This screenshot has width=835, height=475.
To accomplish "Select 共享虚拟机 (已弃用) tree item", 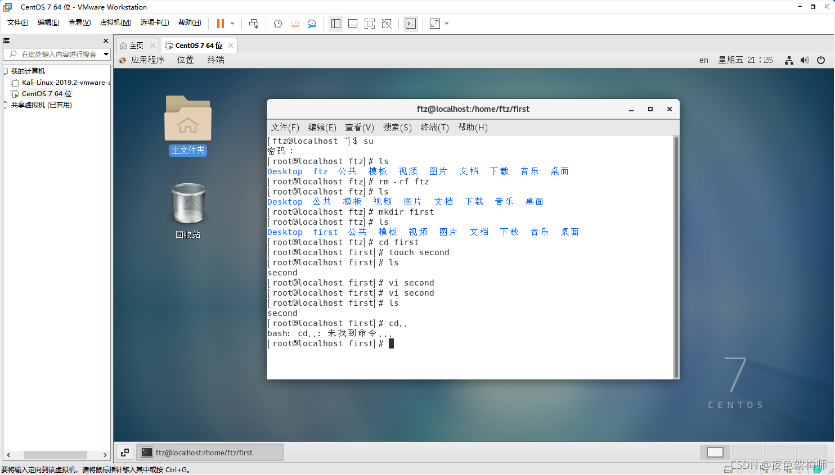I will coord(41,105).
